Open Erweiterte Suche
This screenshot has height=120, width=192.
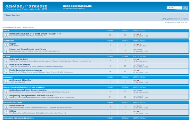tap(181, 10)
